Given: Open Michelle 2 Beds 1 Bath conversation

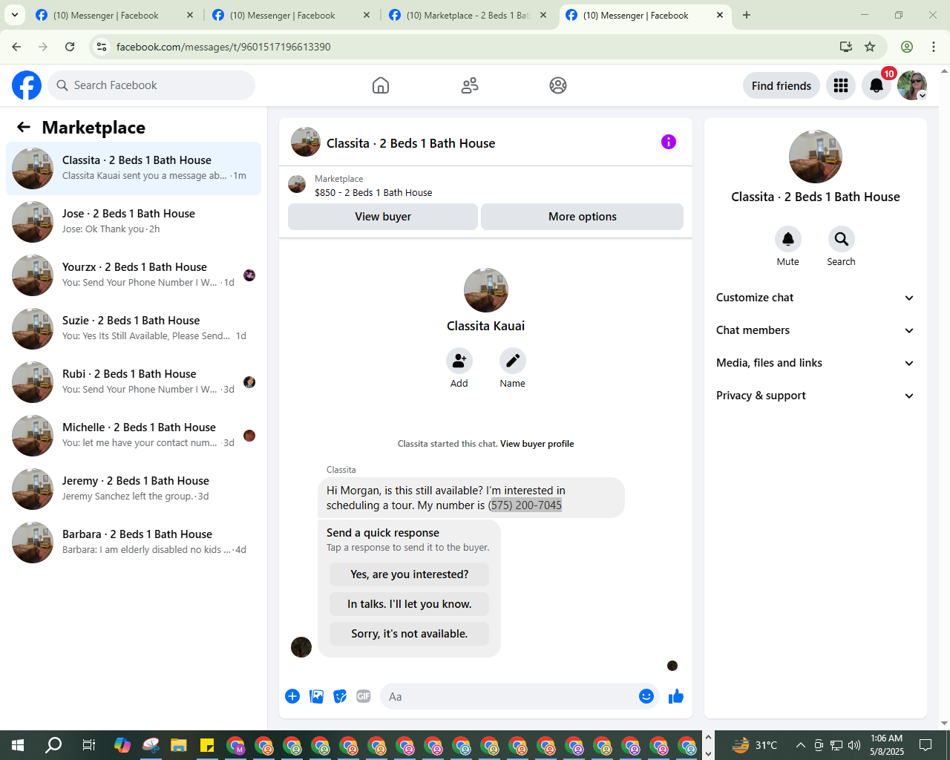Looking at the screenshot, I should click(x=134, y=436).
